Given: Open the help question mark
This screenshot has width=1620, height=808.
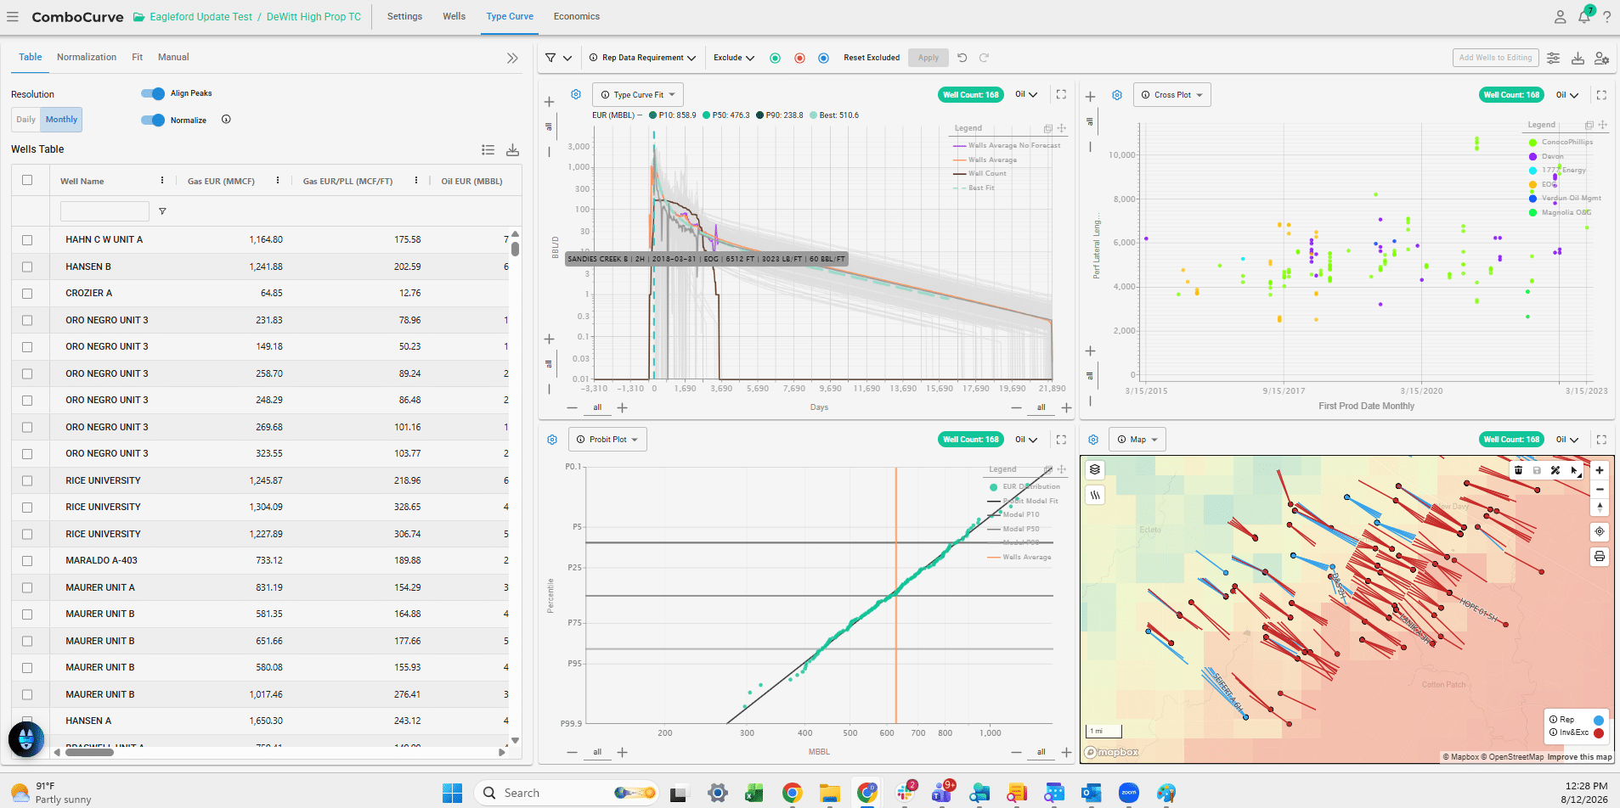Looking at the screenshot, I should coord(1607,17).
